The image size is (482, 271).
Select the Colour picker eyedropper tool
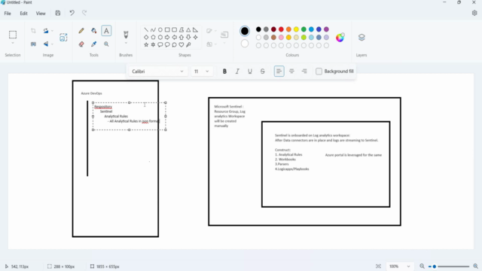pos(93,44)
